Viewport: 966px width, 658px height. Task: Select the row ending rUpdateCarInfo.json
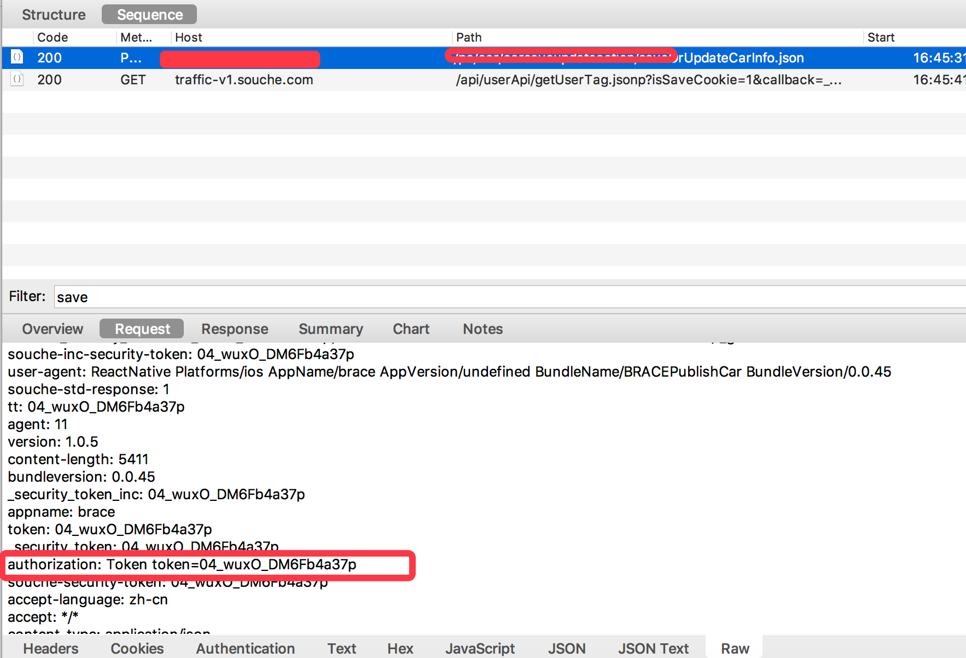(484, 58)
